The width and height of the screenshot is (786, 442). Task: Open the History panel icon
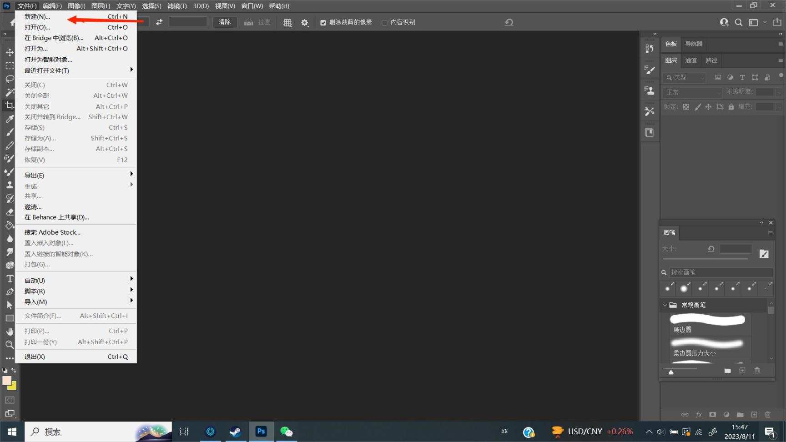[x=650, y=49]
